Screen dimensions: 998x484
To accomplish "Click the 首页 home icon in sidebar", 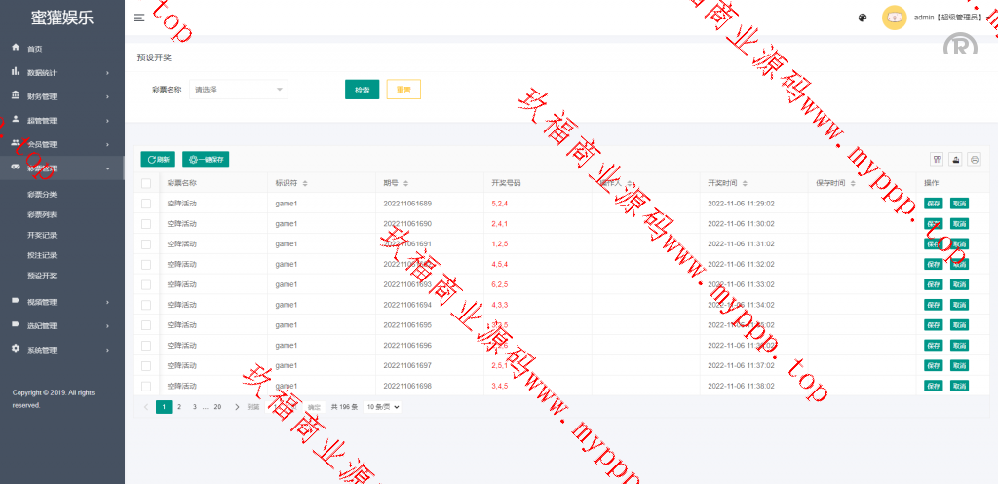I will [16, 48].
